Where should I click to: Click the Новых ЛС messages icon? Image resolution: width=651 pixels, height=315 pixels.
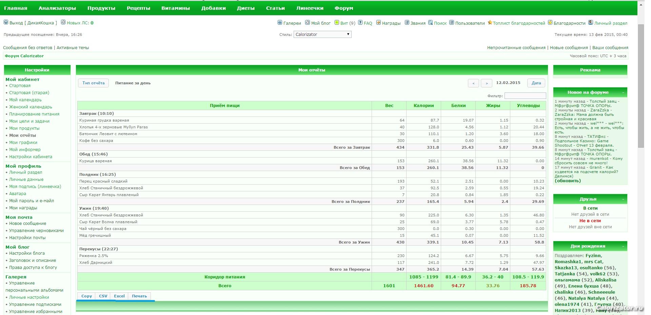pos(63,22)
